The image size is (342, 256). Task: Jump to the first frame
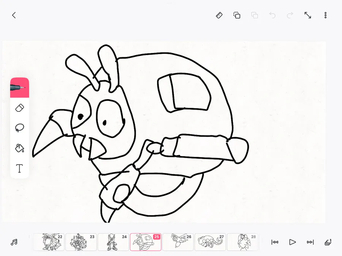[x=275, y=242]
